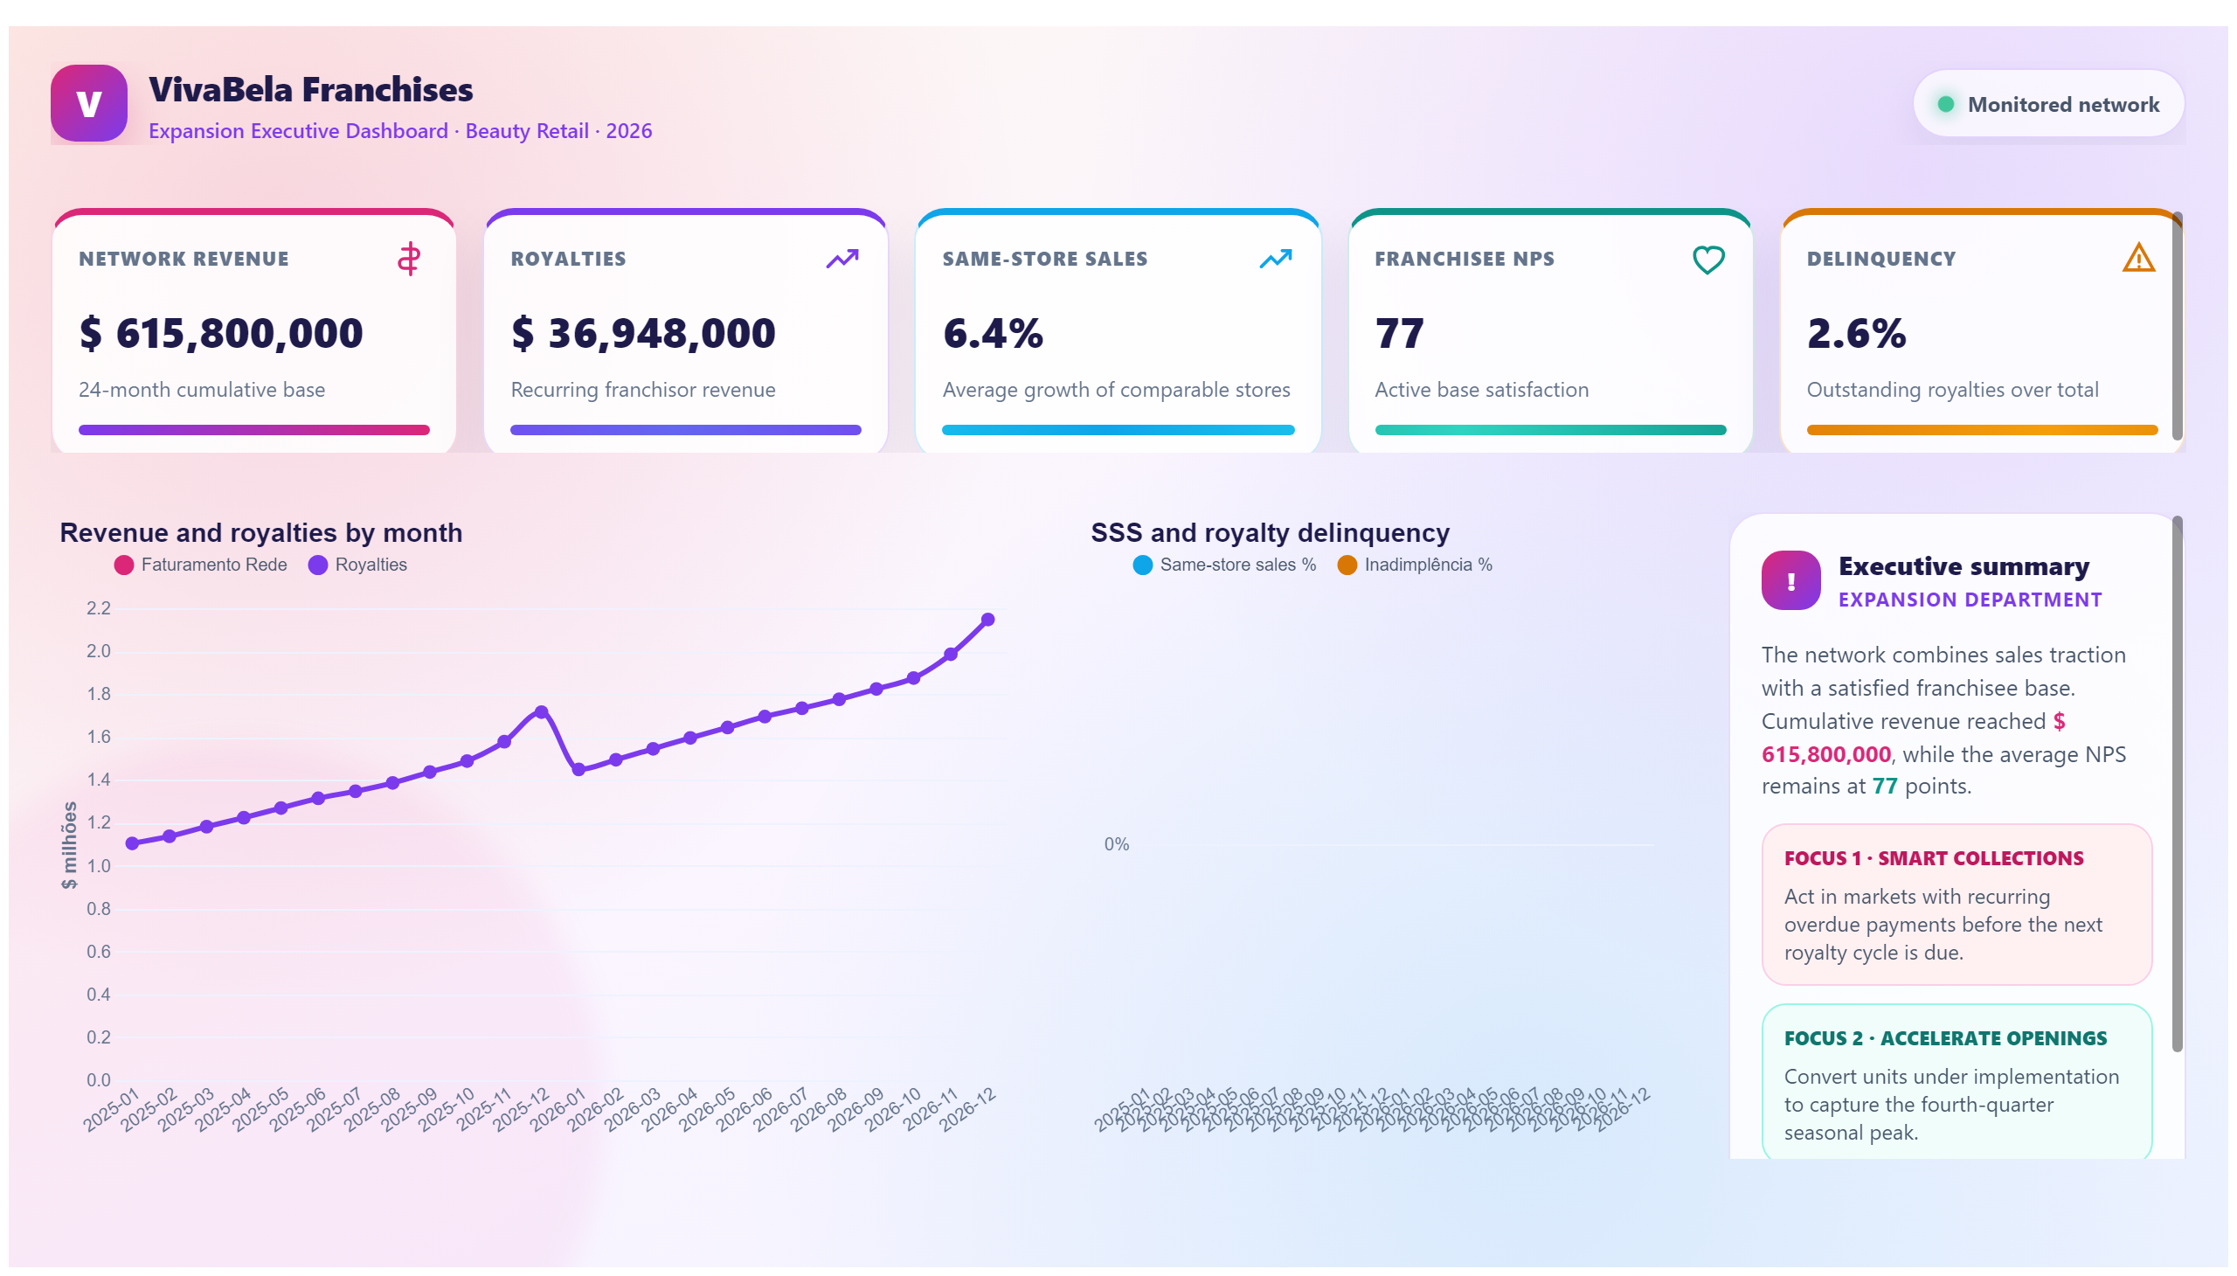
Task: Toggle Faturamento Rede series in chart legend
Action: (x=201, y=565)
